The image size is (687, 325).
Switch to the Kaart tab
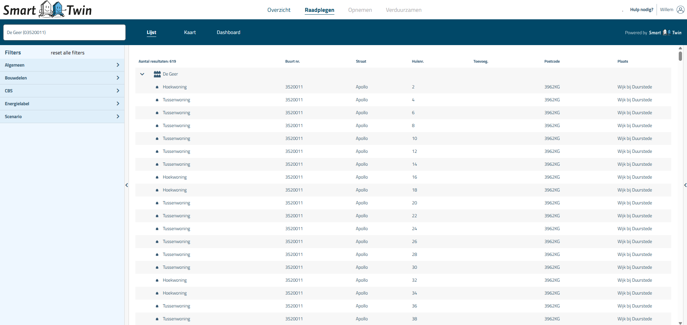190,32
